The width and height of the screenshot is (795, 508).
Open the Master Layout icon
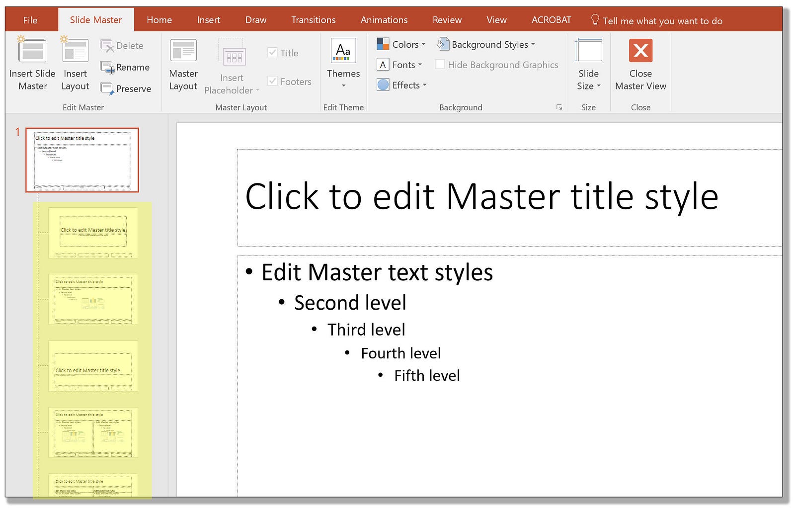pyautogui.click(x=183, y=51)
